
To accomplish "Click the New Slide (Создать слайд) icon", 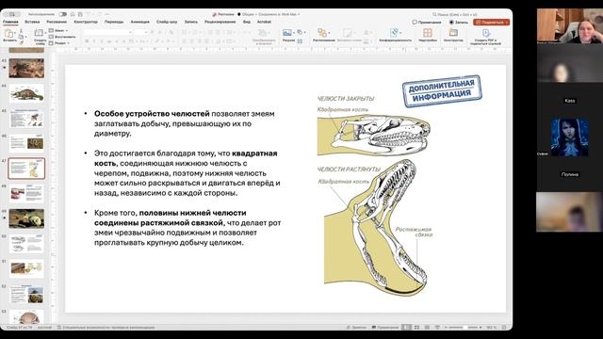I will click(x=39, y=33).
